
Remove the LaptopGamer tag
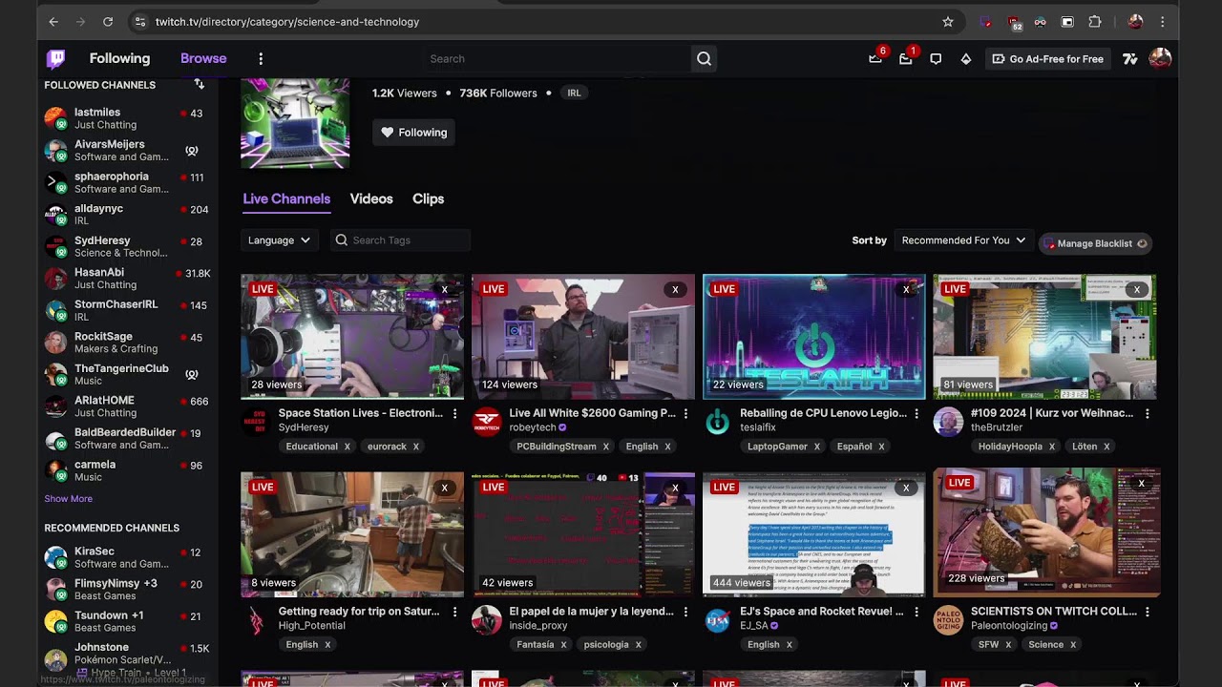tap(817, 447)
